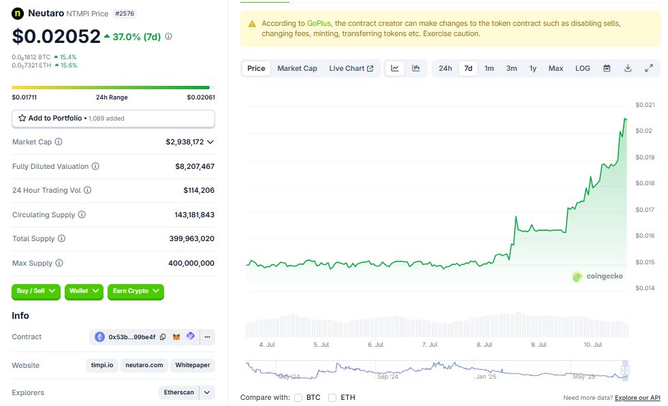The width and height of the screenshot is (668, 406).
Task: Open the Wallet dropdown
Action: click(x=84, y=292)
